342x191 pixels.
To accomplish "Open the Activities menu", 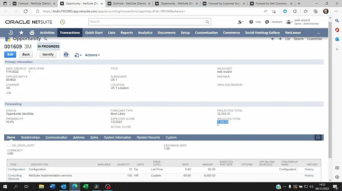I will [x=47, y=33].
